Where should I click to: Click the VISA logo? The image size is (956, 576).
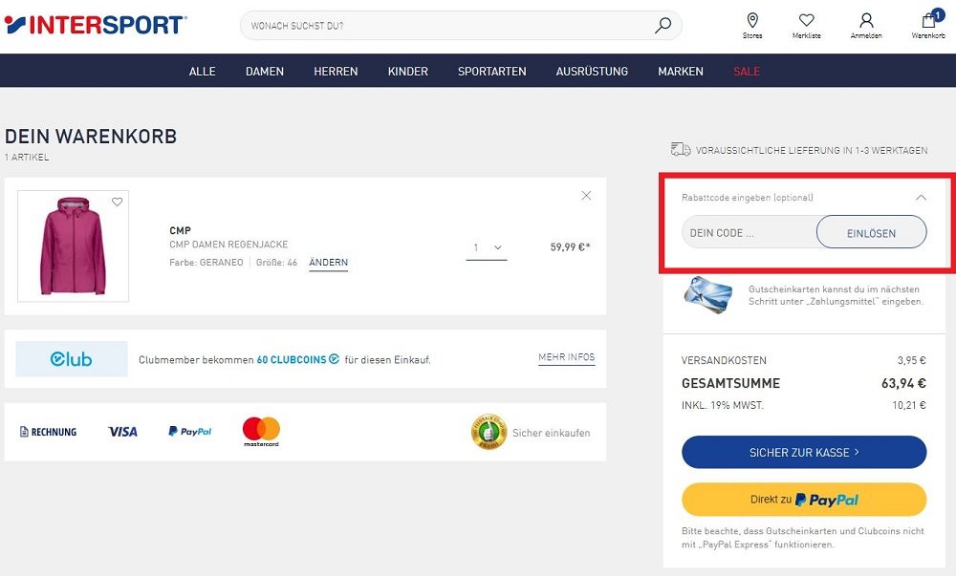pos(122,432)
